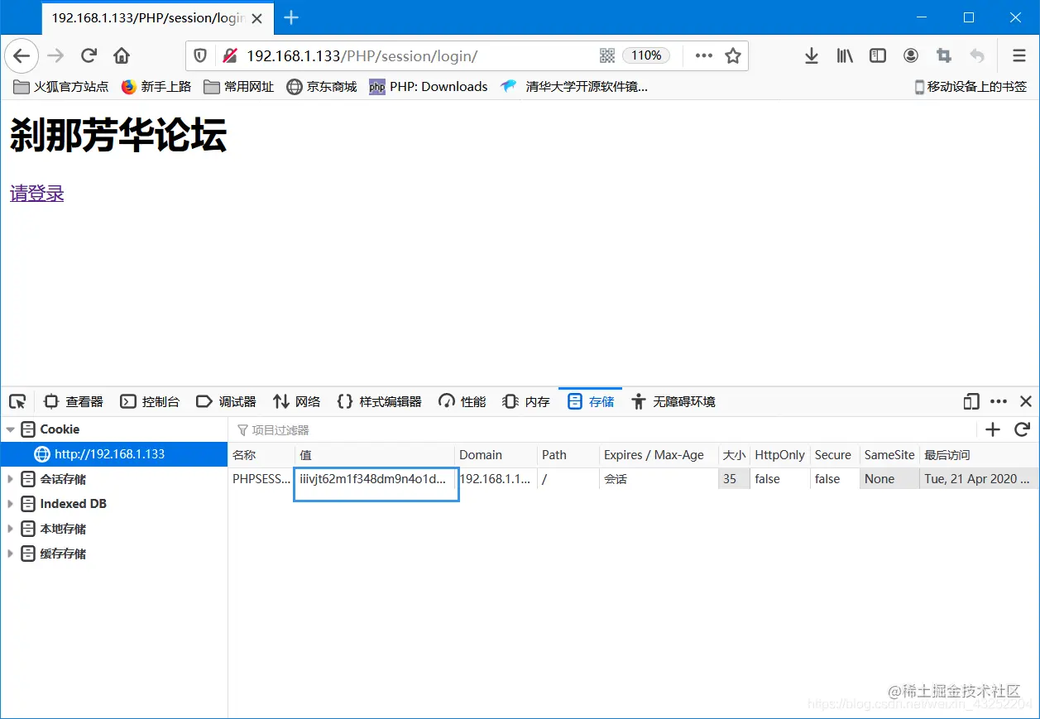Screen dimensions: 1040x719
Task: Toggle responsive design mode
Action: point(971,401)
